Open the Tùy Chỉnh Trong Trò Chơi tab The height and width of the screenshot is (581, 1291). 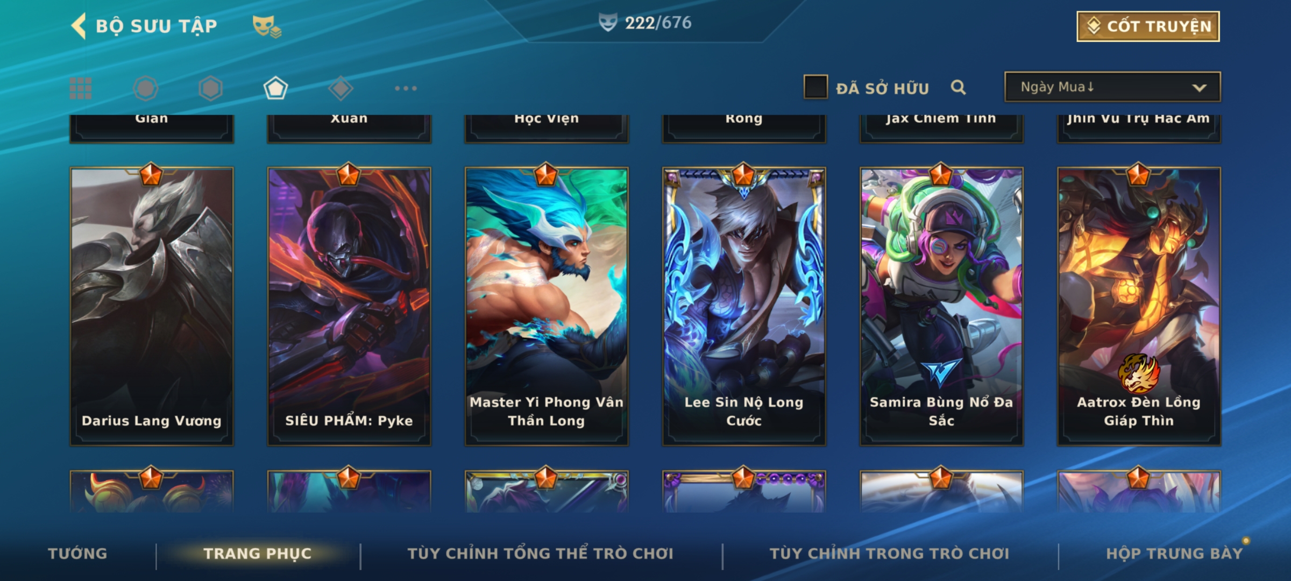pos(889,554)
